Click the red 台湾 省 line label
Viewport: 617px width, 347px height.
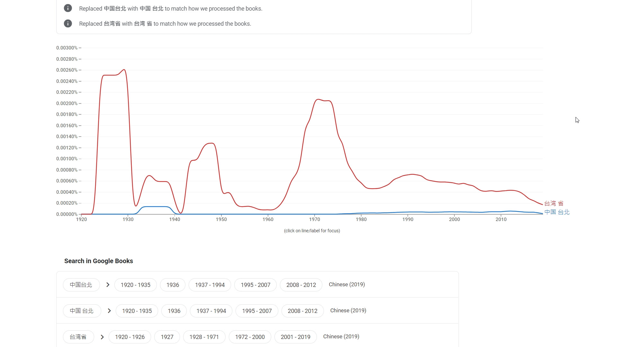click(x=553, y=203)
